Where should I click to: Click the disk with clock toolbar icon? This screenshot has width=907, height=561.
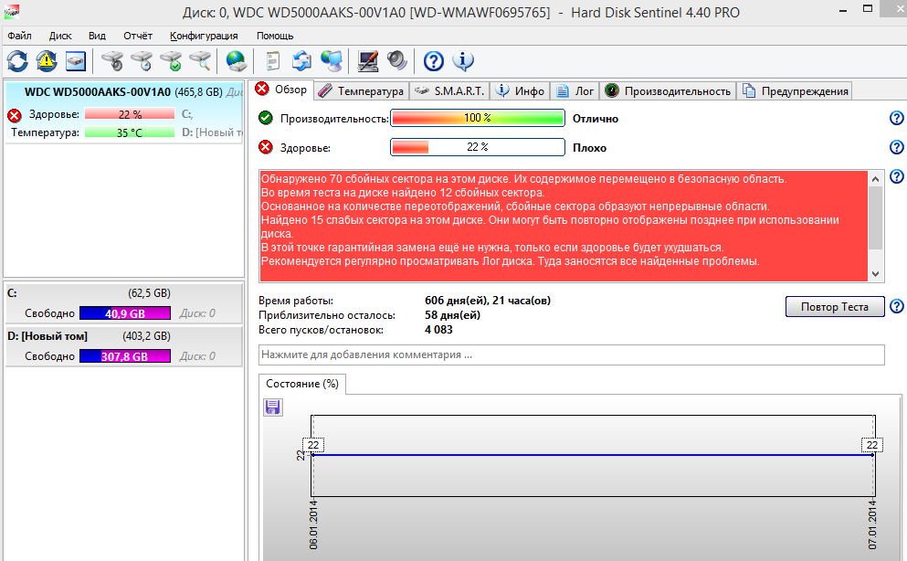pos(142,60)
